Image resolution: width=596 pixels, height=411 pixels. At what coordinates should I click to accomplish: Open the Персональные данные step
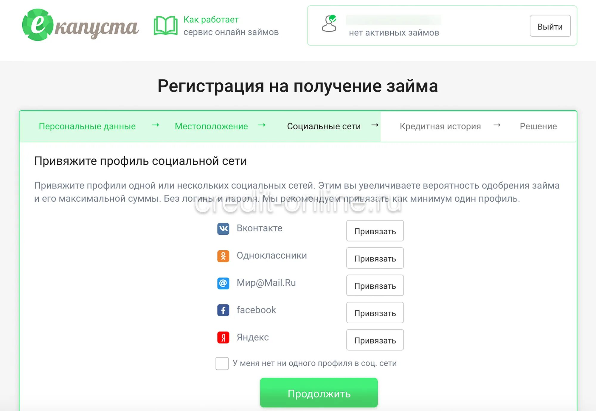[x=87, y=126]
